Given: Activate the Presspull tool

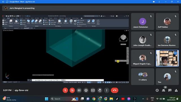Looking at the screenshot, I should click(x=23, y=22).
